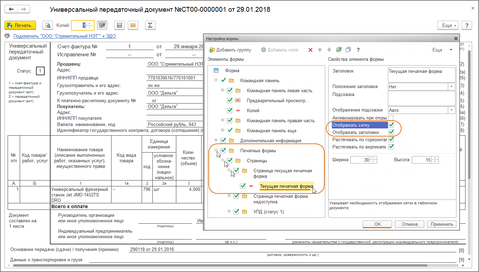Click the Подсказка text field
This screenshot has height=272, width=479.
click(422, 98)
